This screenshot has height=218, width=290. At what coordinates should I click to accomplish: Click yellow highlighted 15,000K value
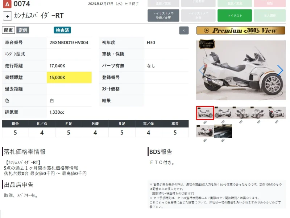(x=69, y=77)
